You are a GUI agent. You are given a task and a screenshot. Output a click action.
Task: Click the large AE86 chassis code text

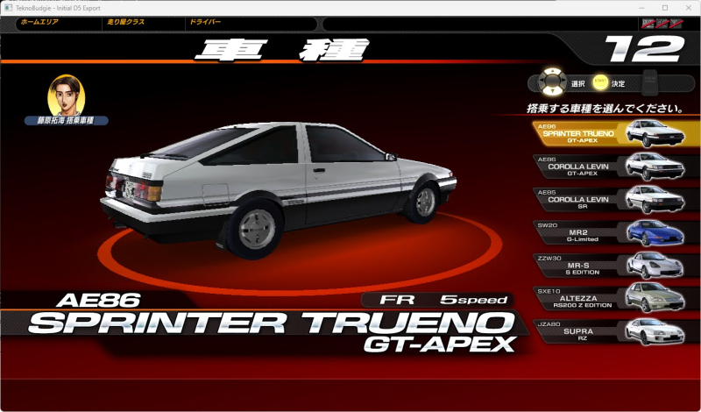98,300
